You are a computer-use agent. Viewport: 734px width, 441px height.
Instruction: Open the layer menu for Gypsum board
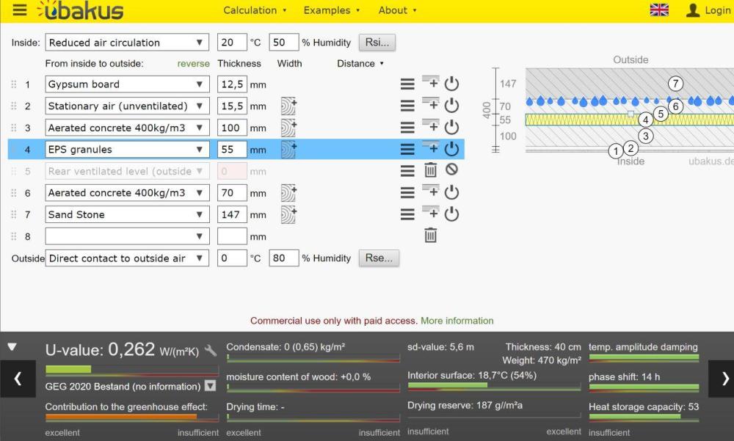pyautogui.click(x=407, y=84)
